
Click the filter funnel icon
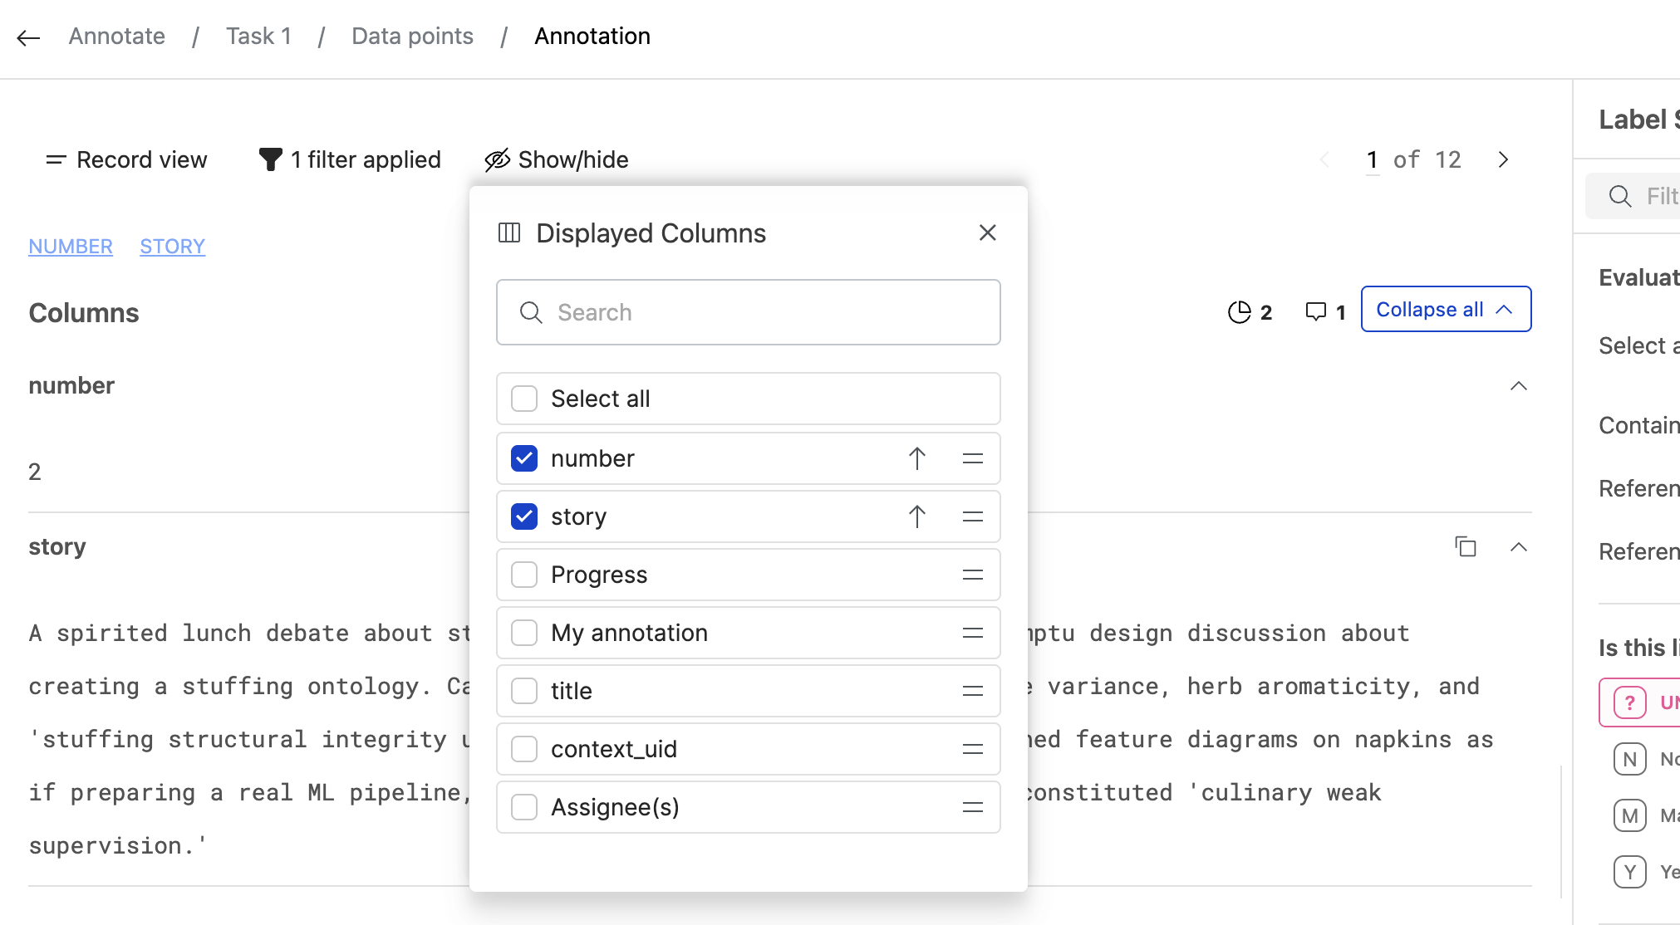point(270,159)
